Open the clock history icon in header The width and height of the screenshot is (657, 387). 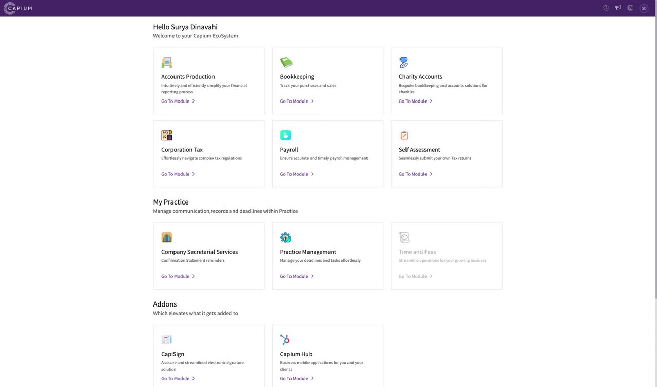coord(606,8)
